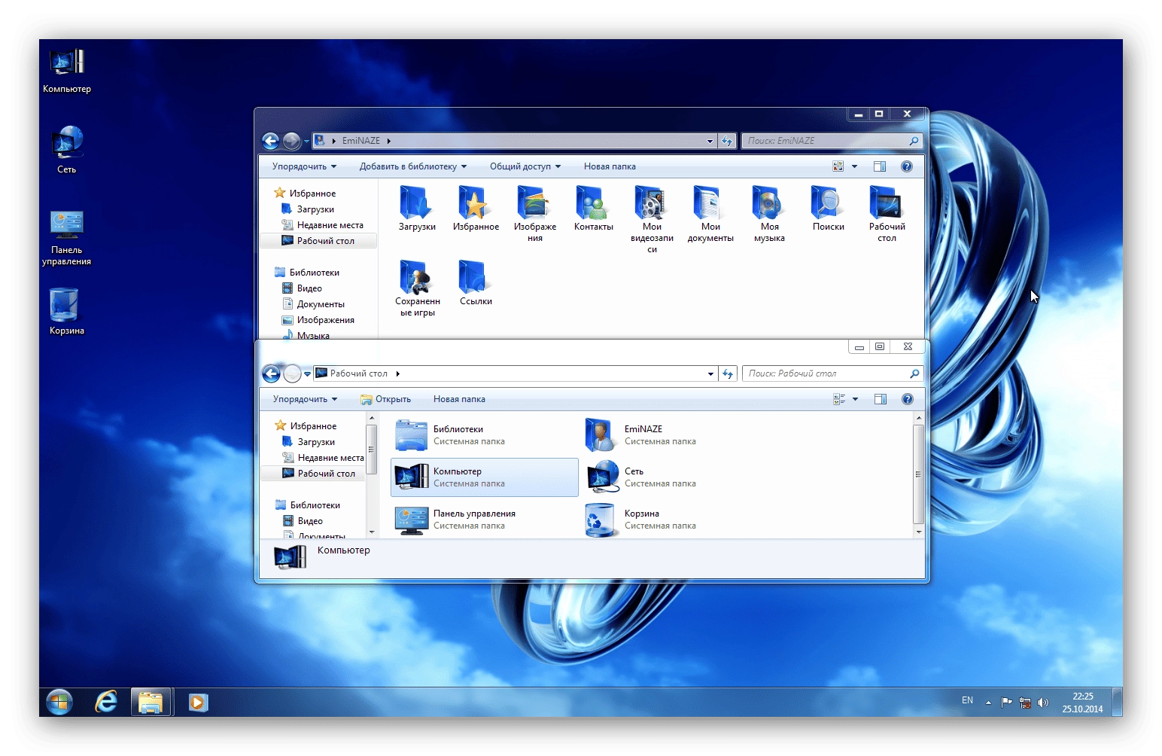
Task: Expand the view options arrow in EmiNAZE window
Action: 854,166
